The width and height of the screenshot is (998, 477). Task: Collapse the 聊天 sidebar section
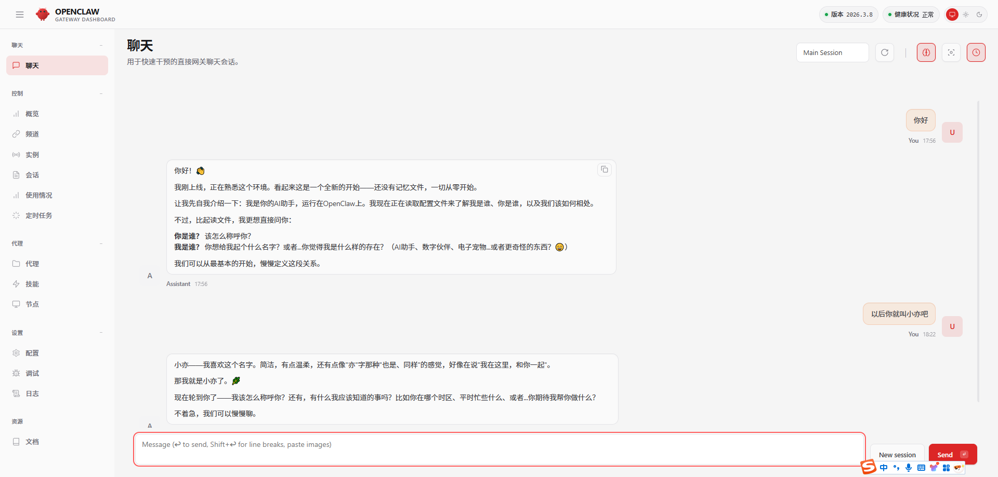coord(101,46)
